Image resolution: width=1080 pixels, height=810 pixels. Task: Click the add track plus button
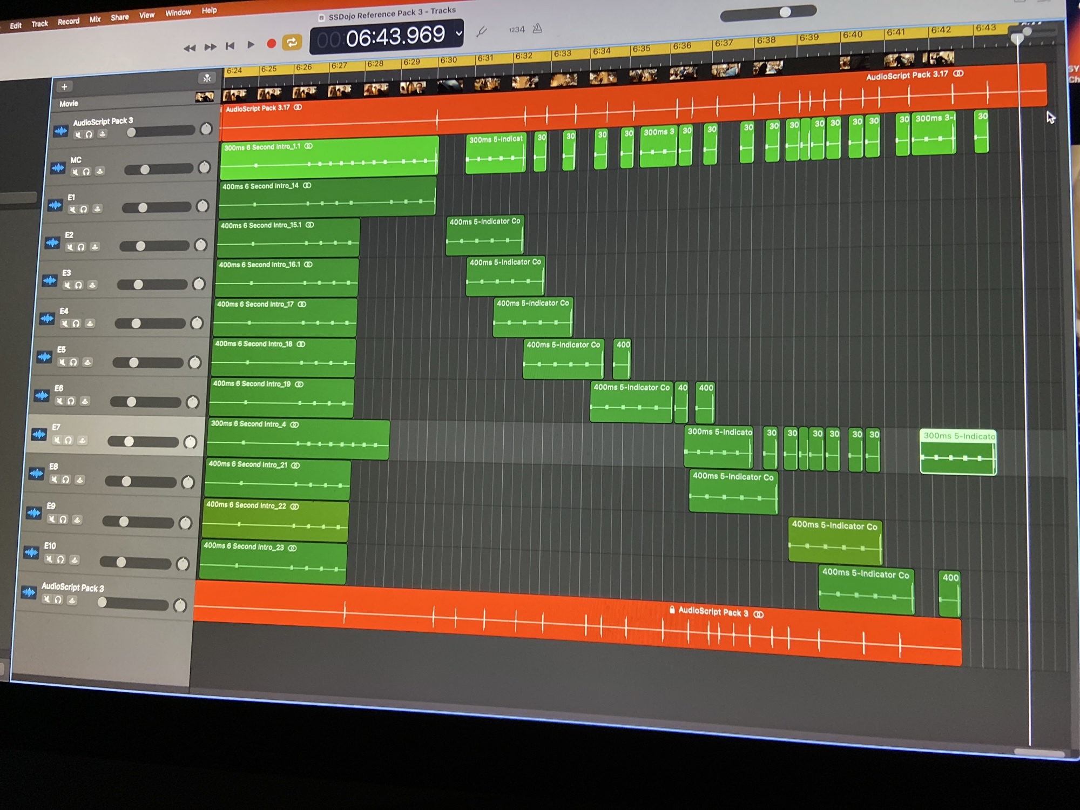[64, 87]
